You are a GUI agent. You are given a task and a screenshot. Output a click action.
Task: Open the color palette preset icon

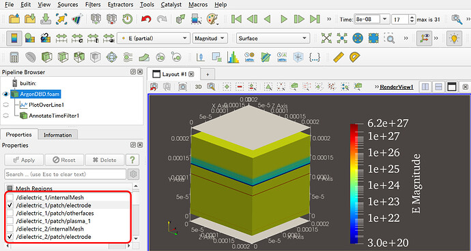(x=212, y=20)
